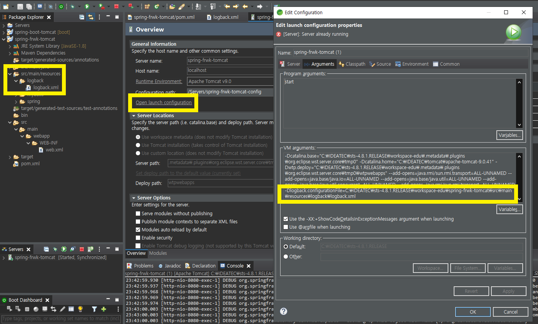
Task: Click the white Forward arrow in main toolbar
Action: point(260,7)
